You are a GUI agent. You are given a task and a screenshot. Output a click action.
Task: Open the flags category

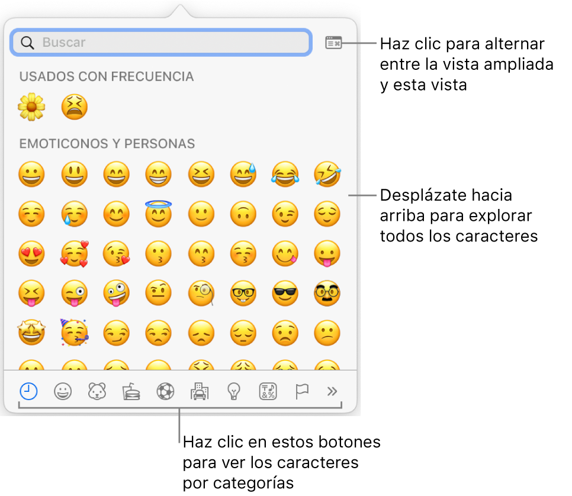click(x=302, y=391)
